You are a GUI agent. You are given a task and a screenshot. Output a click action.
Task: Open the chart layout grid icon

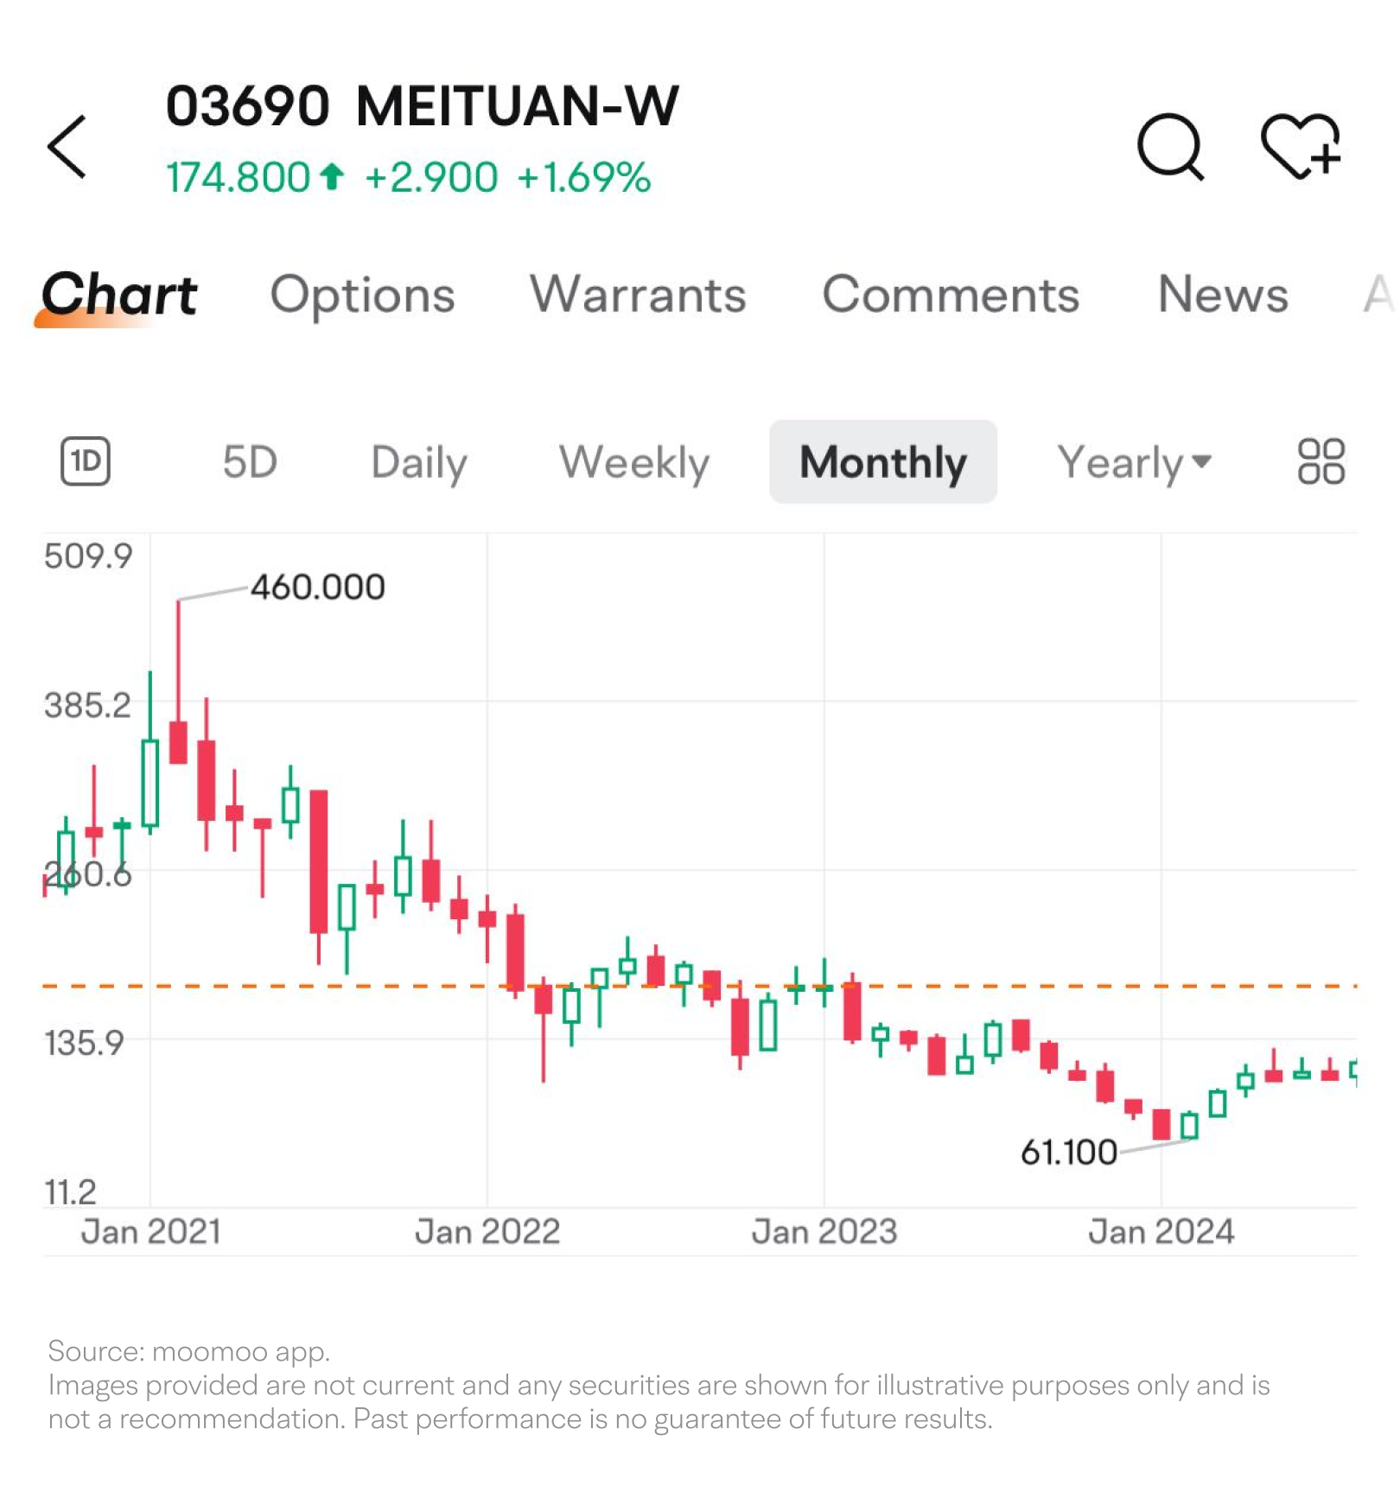tap(1320, 461)
